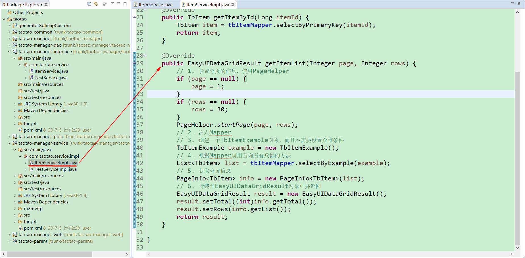
Task: Click the TestService.java file icon
Action: point(31,78)
